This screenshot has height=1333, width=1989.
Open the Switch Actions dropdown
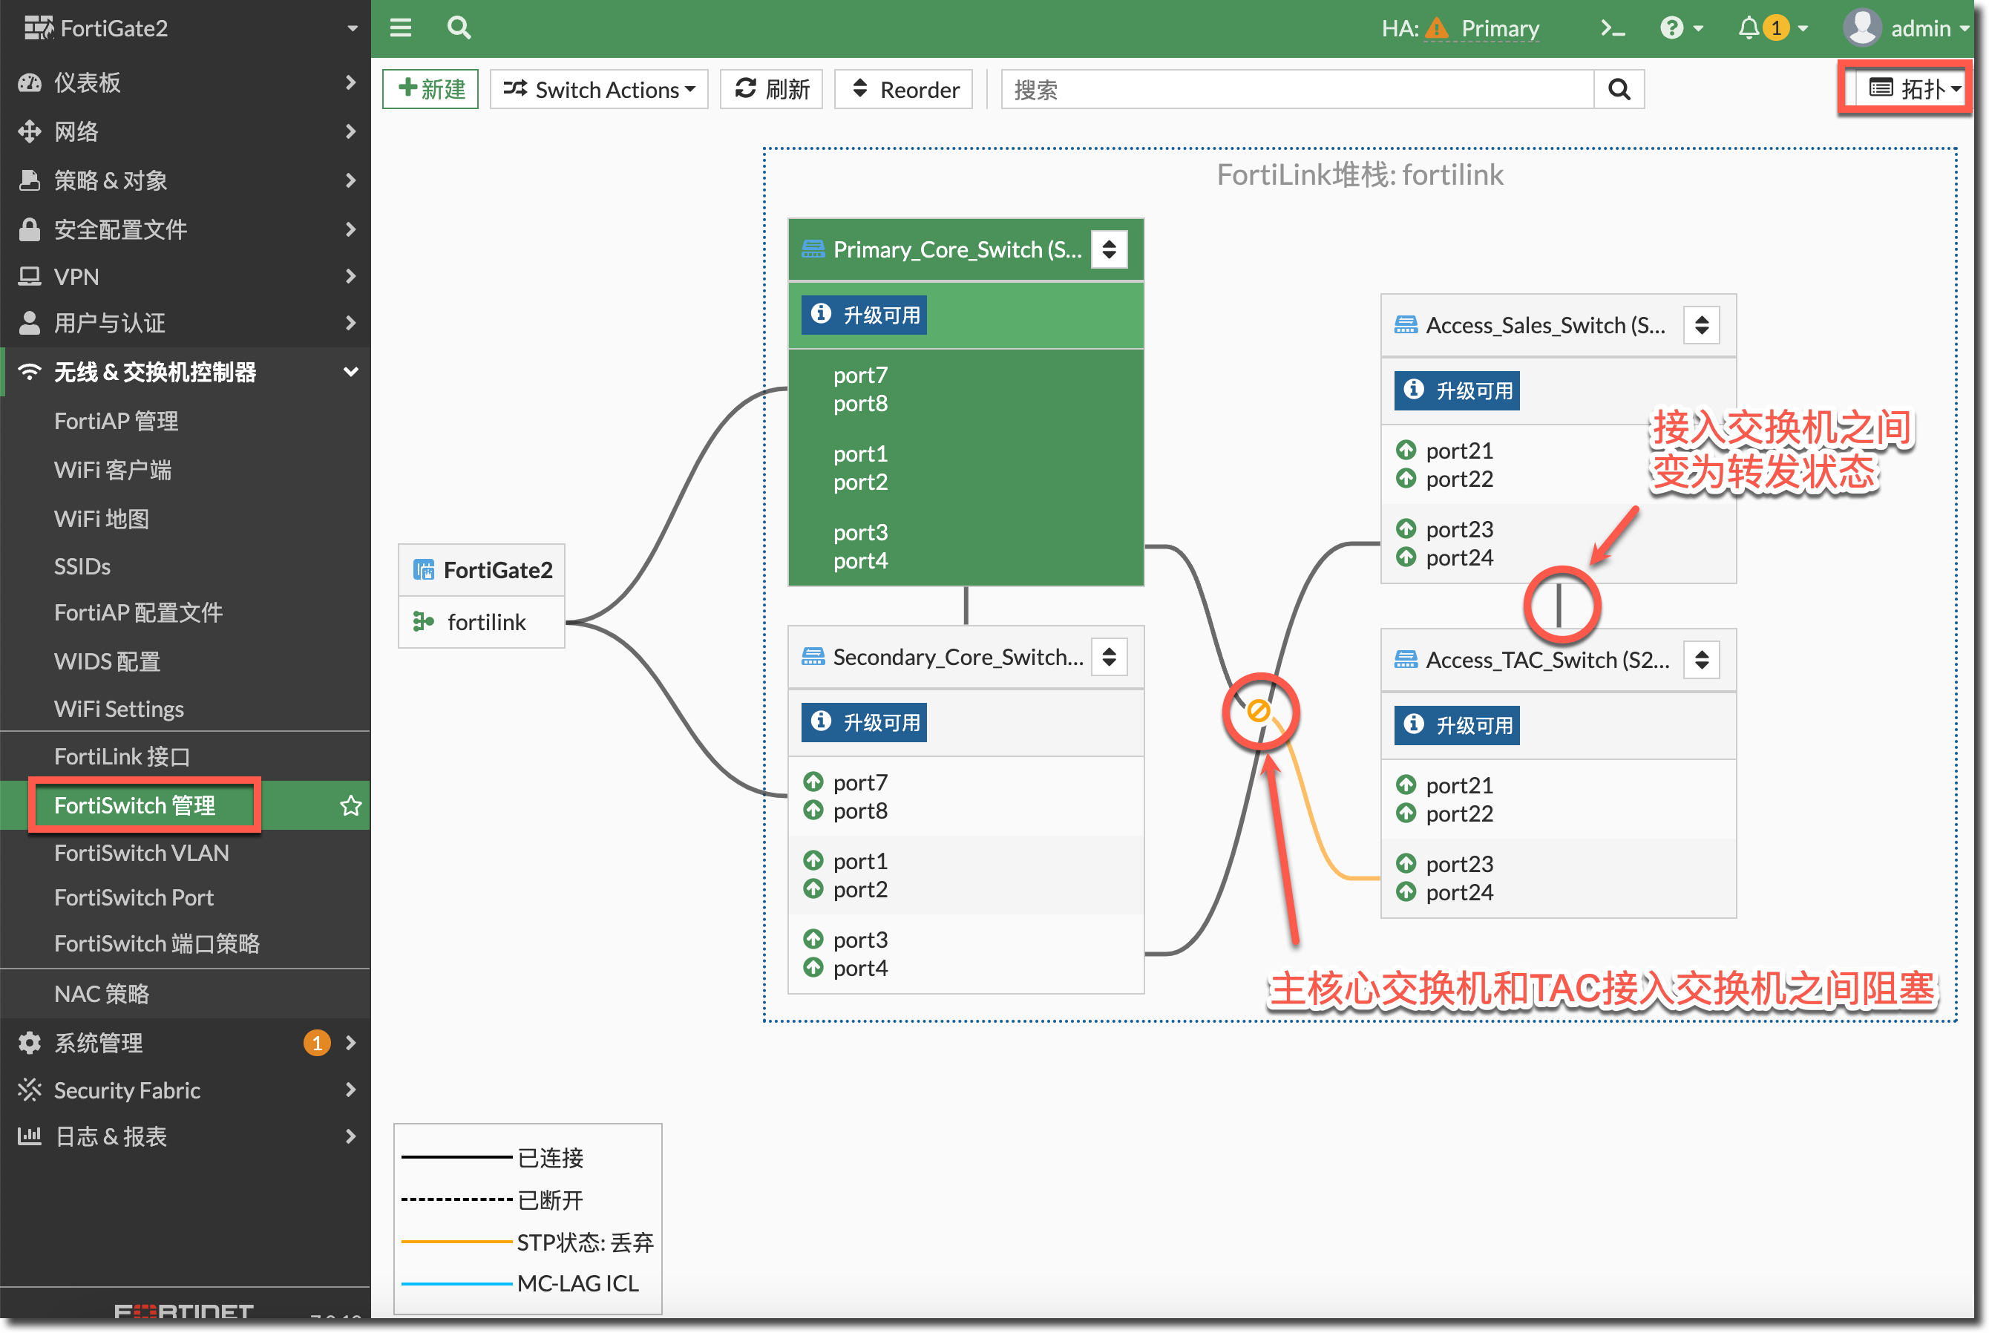599,89
